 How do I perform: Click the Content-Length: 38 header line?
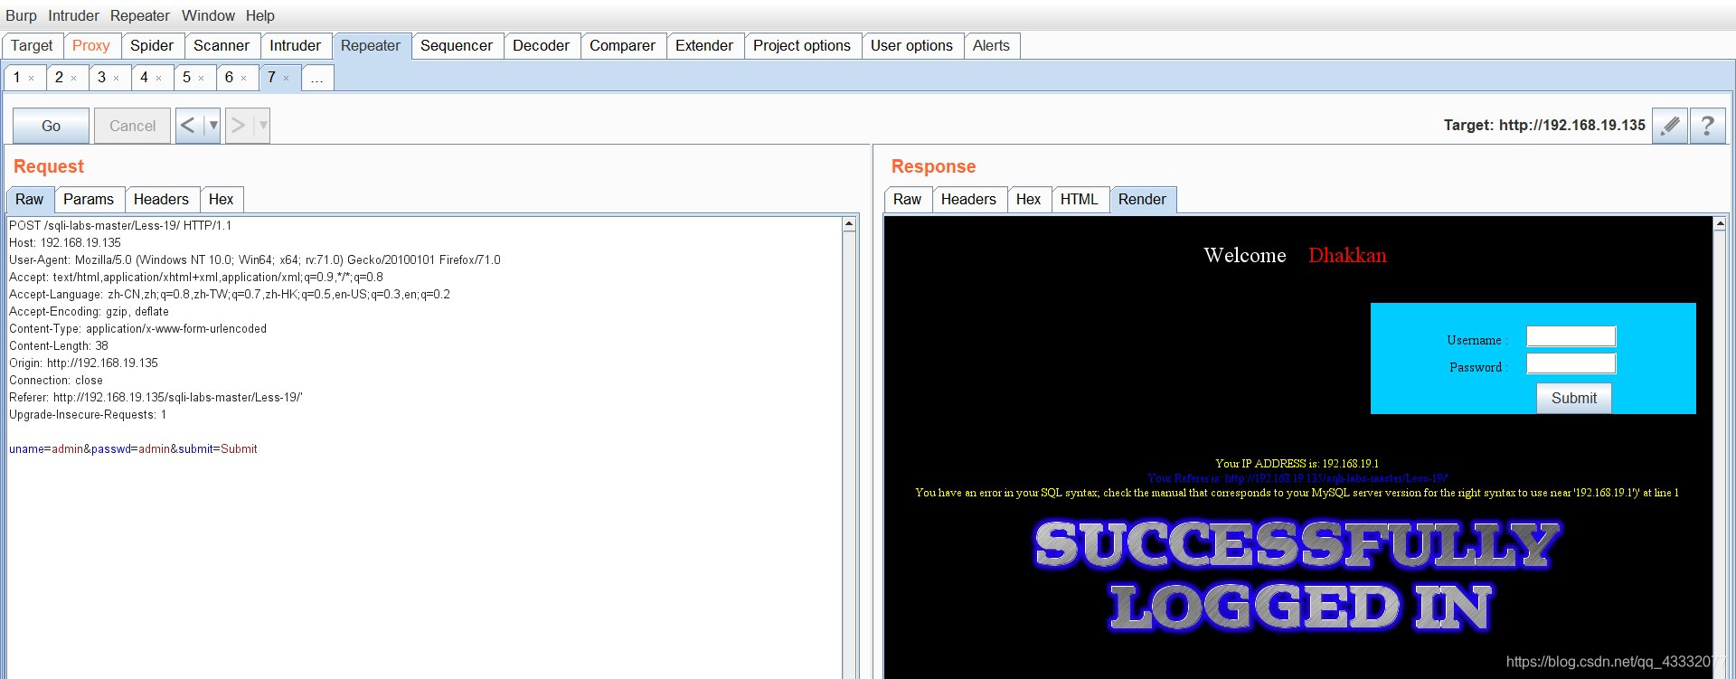point(59,345)
